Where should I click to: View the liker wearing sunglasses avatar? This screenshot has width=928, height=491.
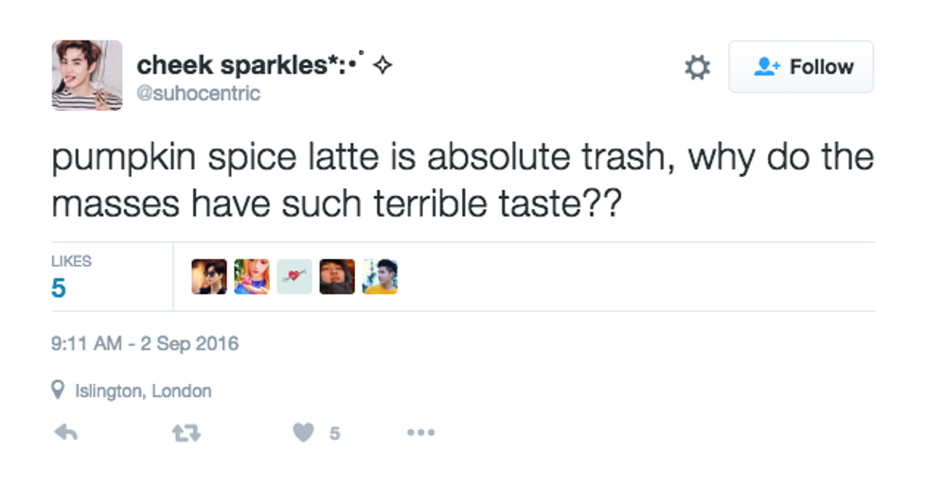[x=208, y=276]
